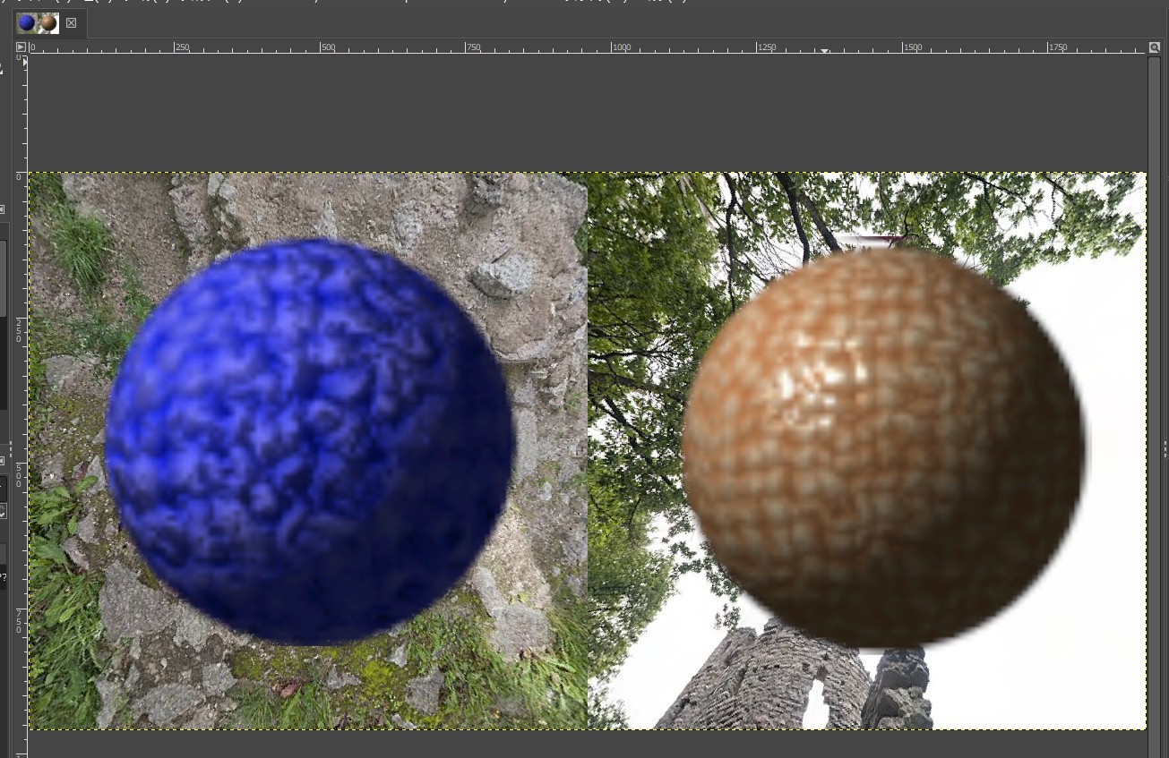Click the center of the brown woven sphere
Image resolution: width=1169 pixels, height=758 pixels.
point(883,446)
